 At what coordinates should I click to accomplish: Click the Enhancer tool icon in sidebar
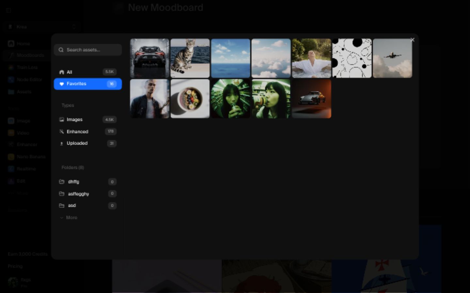pos(11,145)
